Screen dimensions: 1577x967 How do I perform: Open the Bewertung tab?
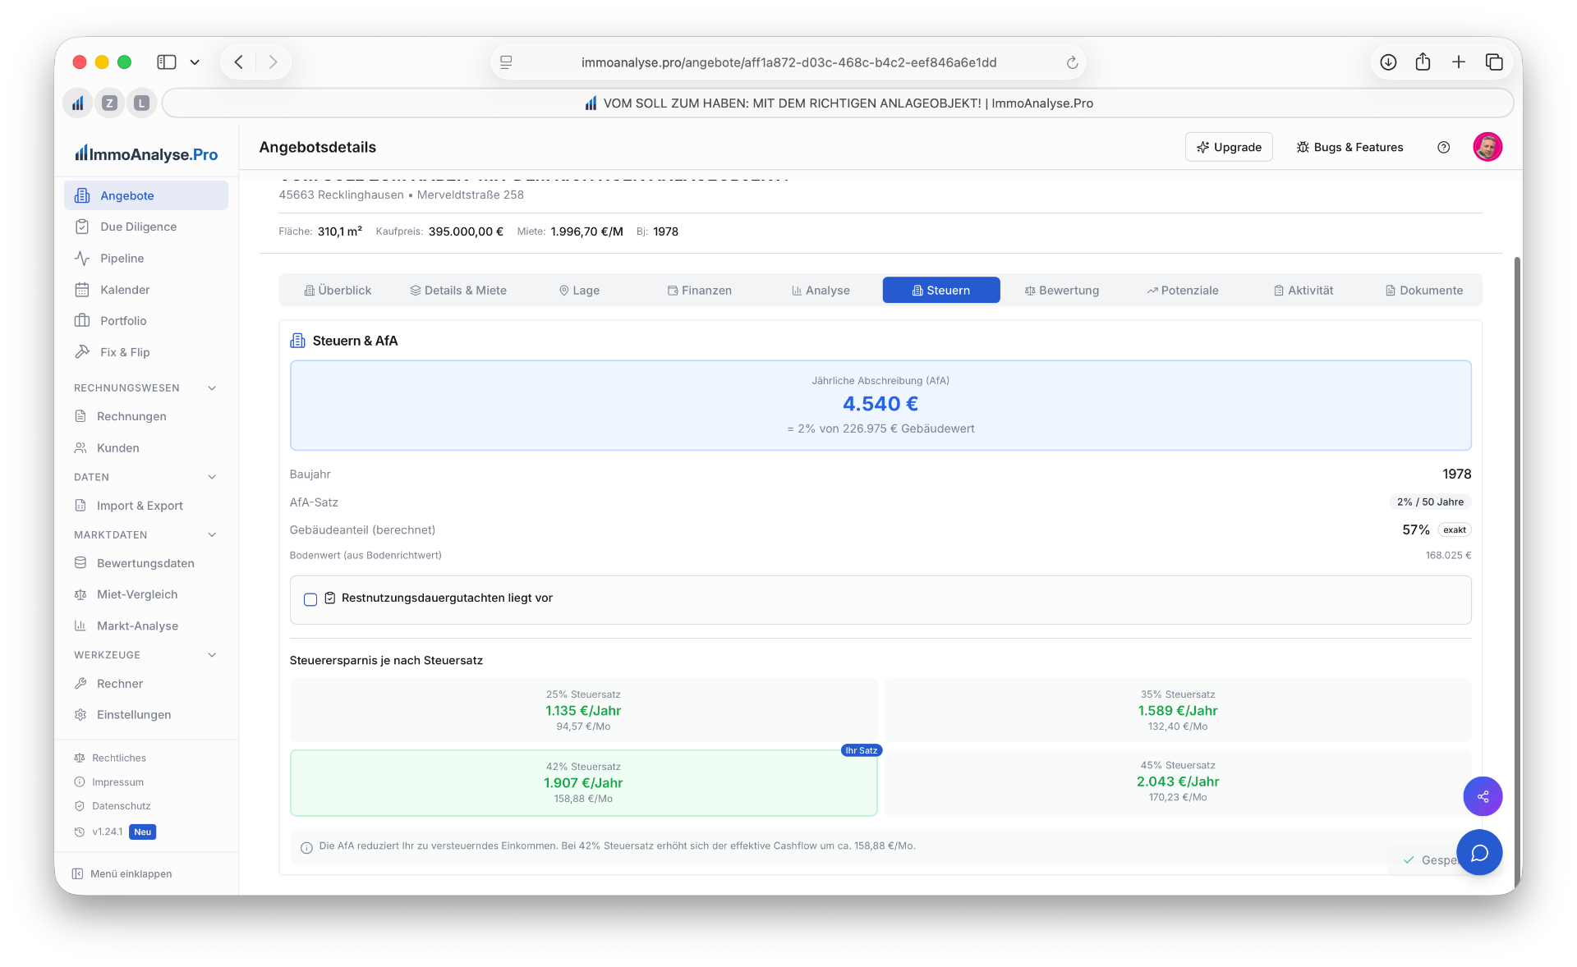coord(1061,291)
